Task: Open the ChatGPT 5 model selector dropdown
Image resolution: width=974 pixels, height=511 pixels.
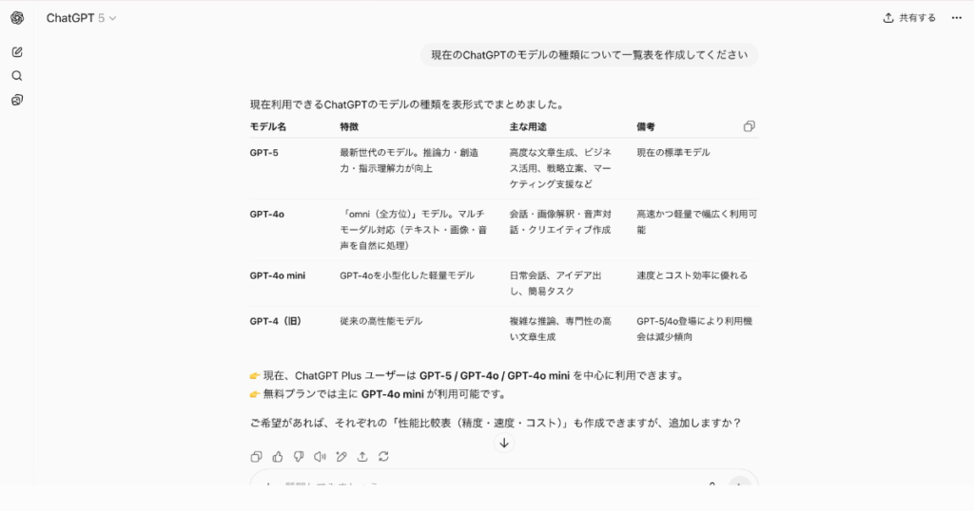Action: [x=81, y=18]
